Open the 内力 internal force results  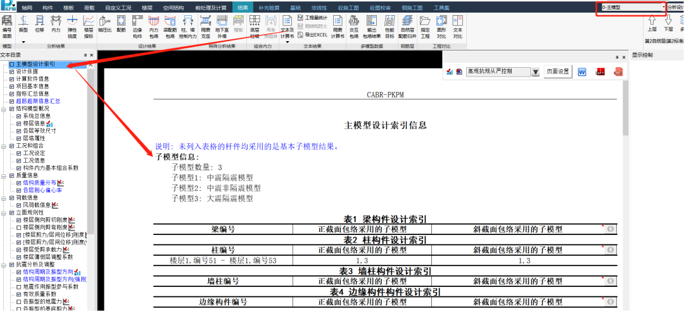point(56,25)
